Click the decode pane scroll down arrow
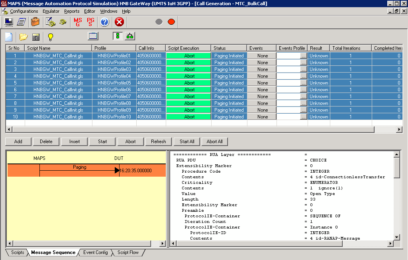Image resolution: width=408 pixels, height=260 pixels. click(396, 237)
